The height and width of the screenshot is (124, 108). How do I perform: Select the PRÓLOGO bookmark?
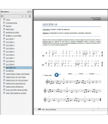(x=10, y=30)
